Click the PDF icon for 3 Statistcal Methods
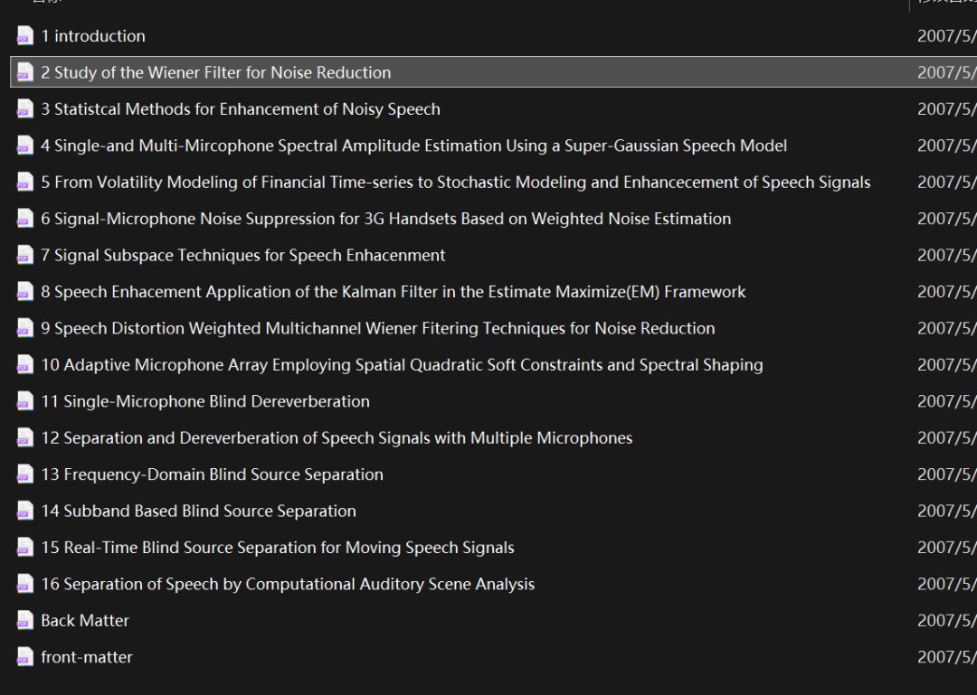This screenshot has width=977, height=695. pyautogui.click(x=25, y=109)
